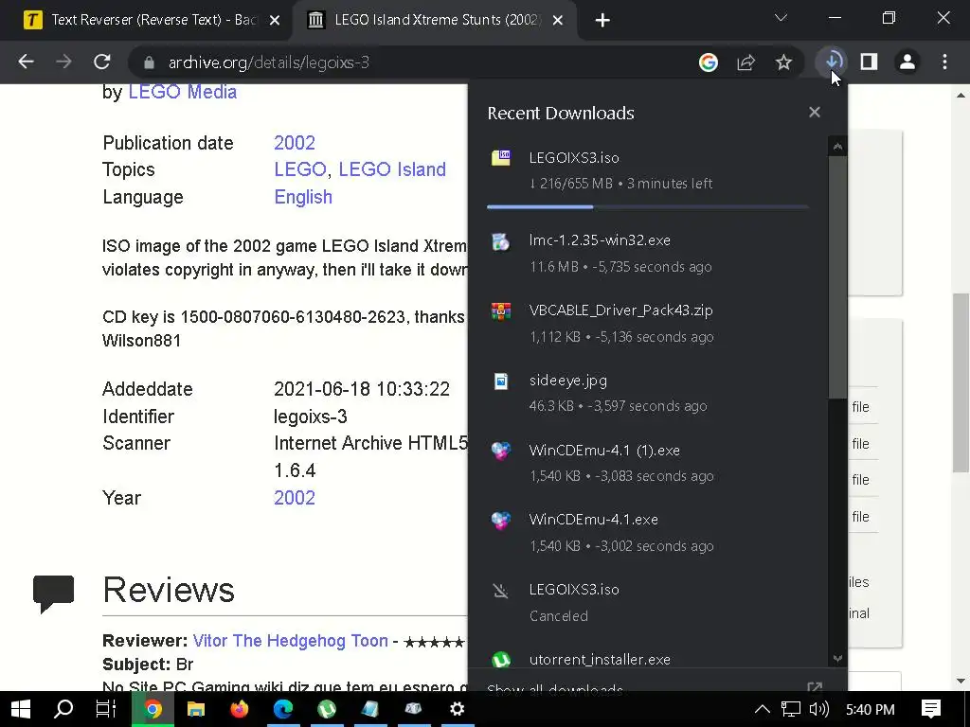Image resolution: width=970 pixels, height=727 pixels.
Task: Open a new browser tab
Action: [602, 21]
